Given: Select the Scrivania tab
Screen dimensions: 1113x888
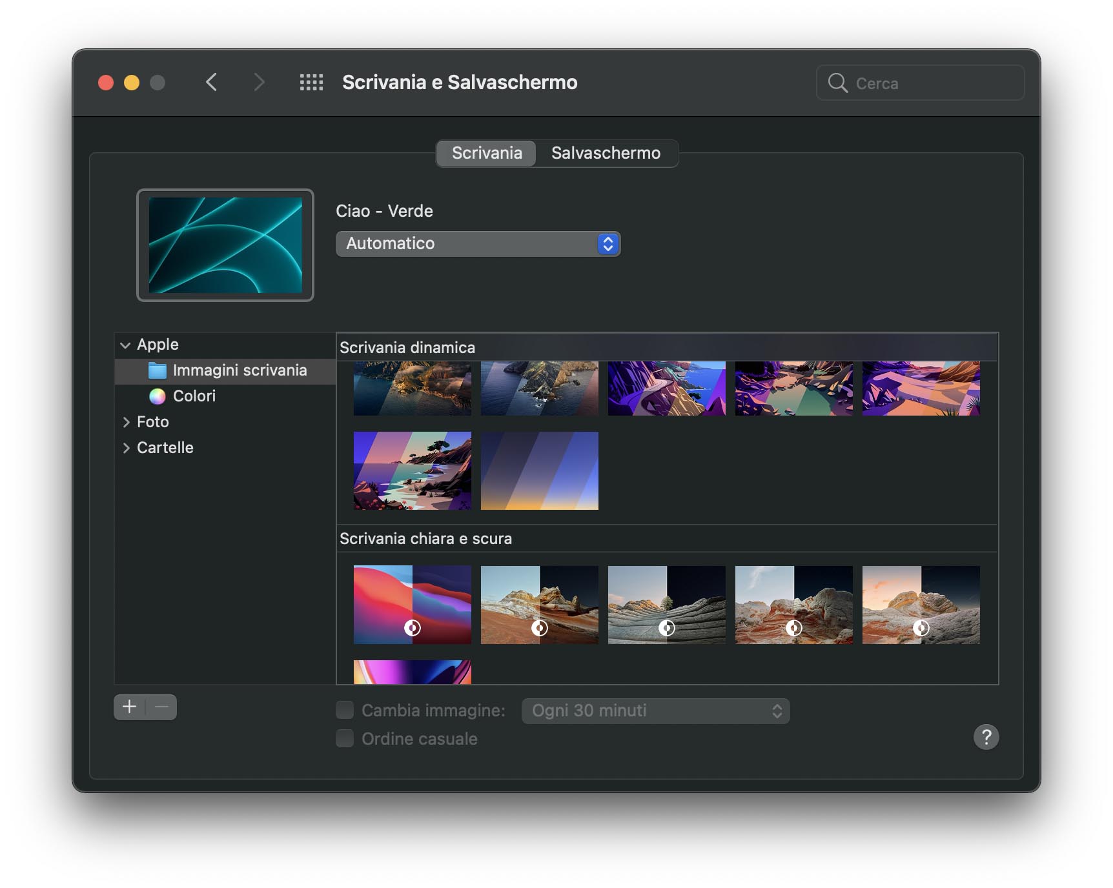Looking at the screenshot, I should coord(487,154).
